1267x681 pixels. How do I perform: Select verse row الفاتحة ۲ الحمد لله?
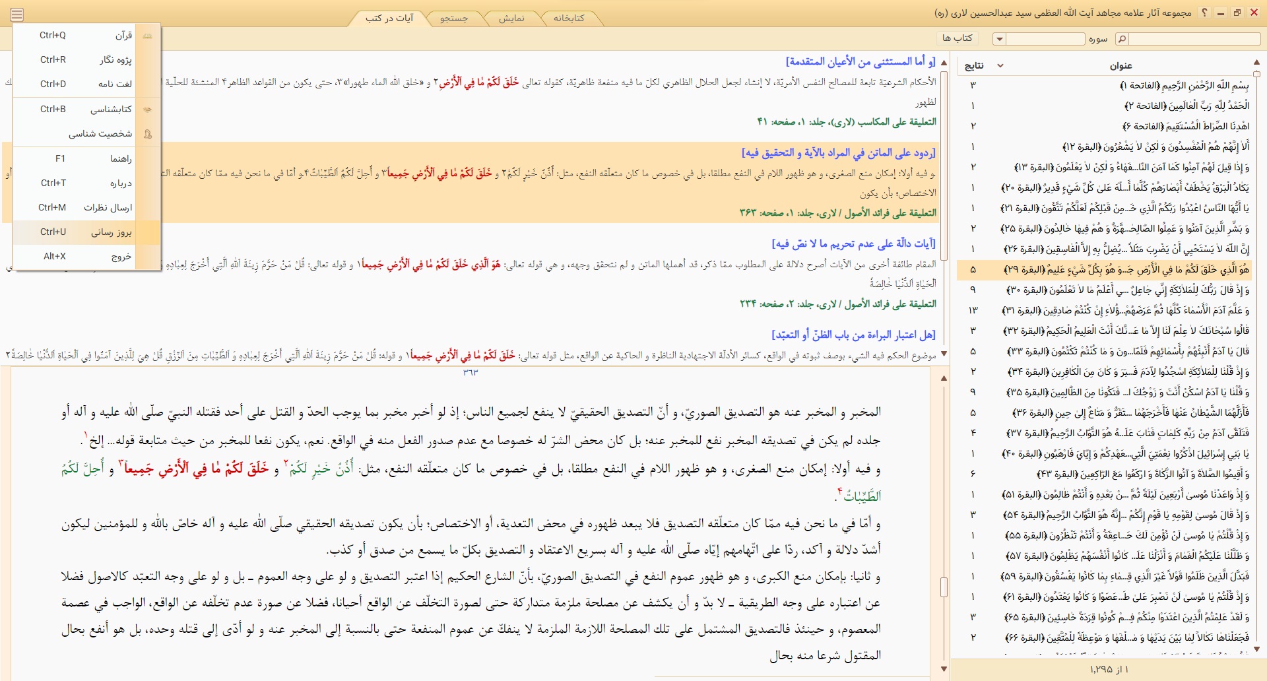click(1103, 106)
